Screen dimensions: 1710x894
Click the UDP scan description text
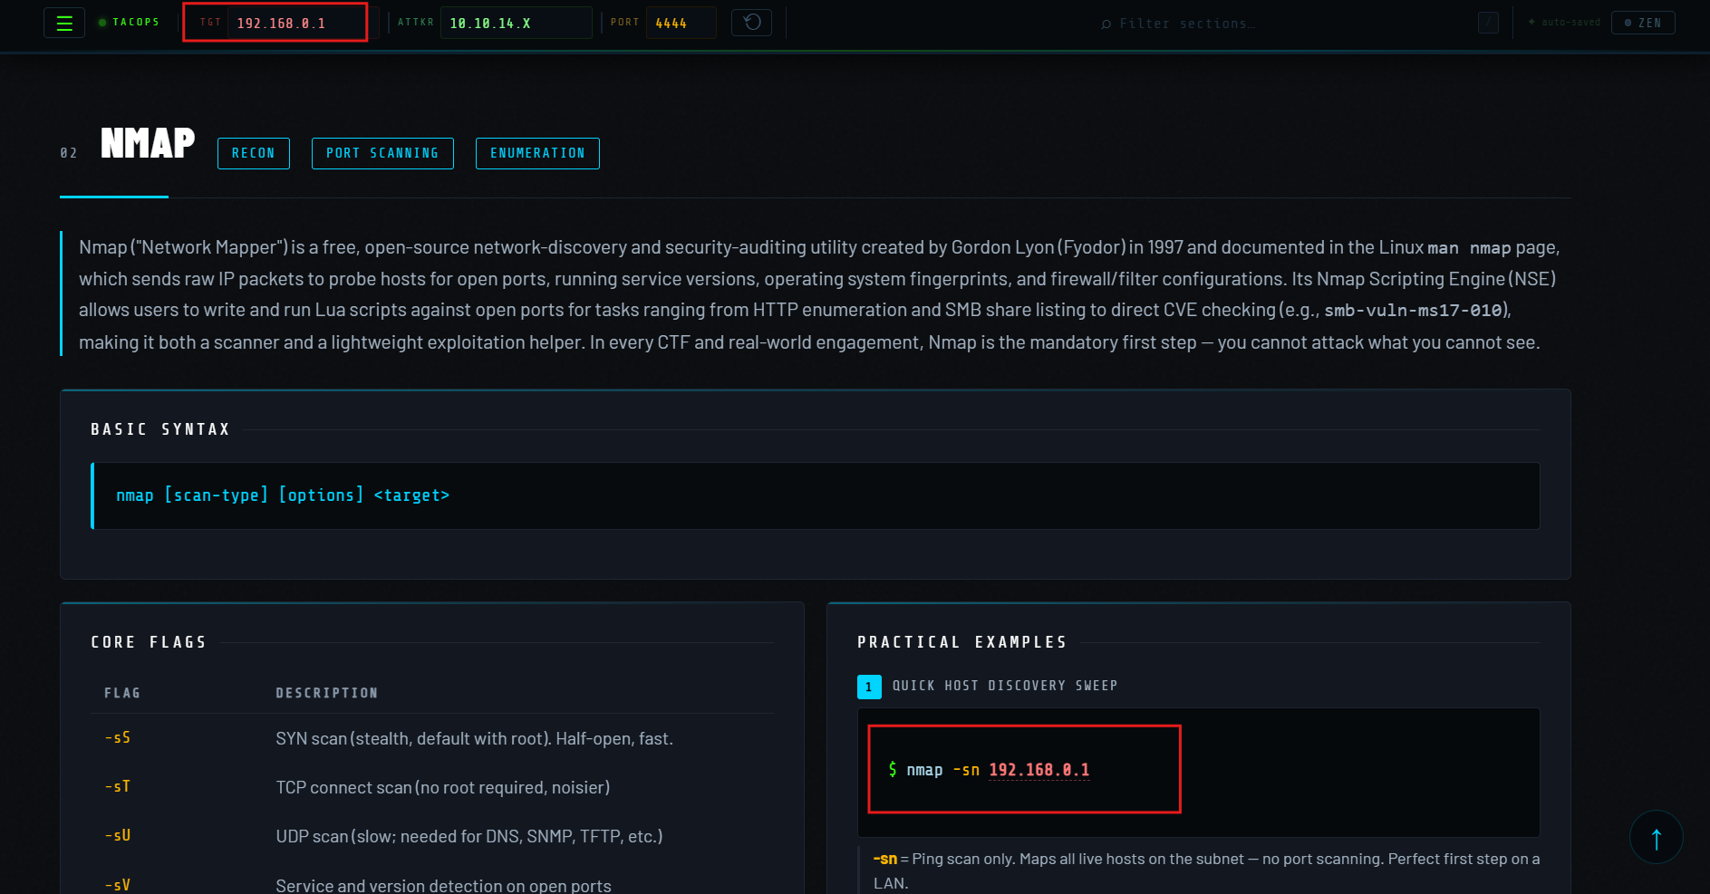[469, 837]
